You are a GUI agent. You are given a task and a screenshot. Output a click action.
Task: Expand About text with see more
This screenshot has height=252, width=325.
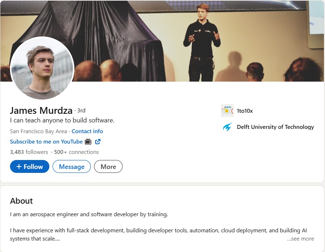click(x=300, y=239)
